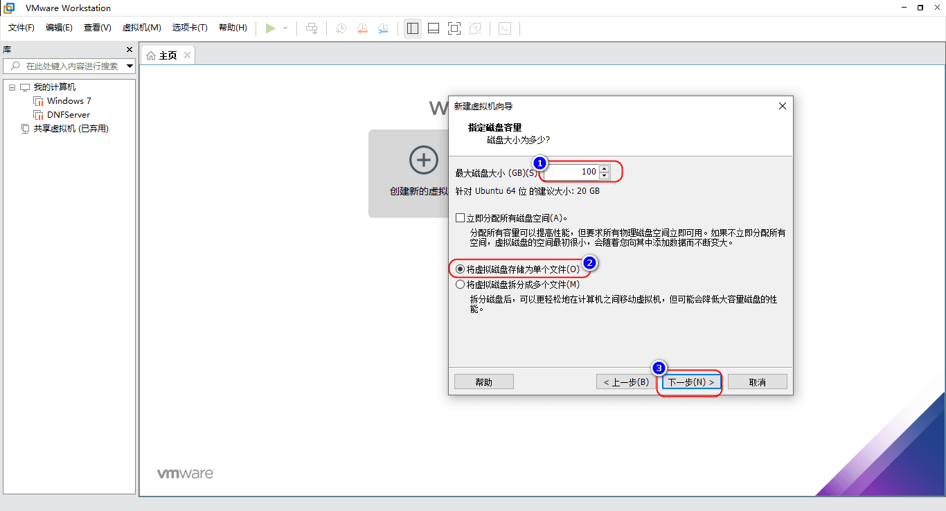Screen dimensions: 946x511
Task: Click the plus circle create VM icon
Action: tap(424, 160)
